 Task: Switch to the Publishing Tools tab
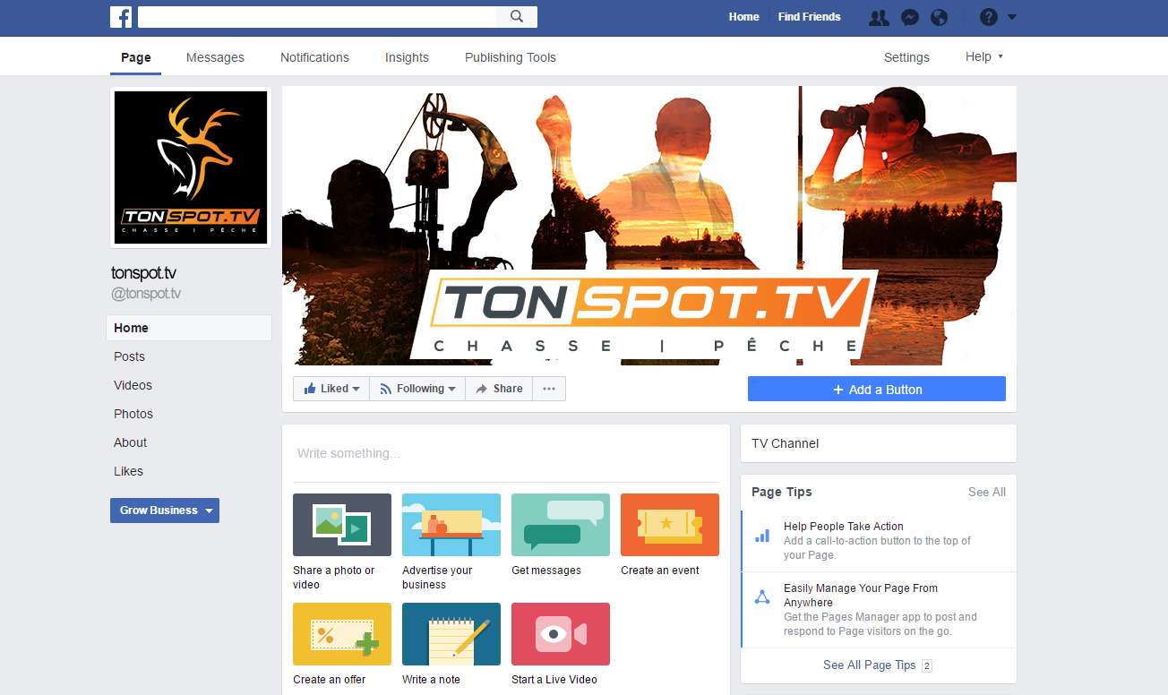511,57
